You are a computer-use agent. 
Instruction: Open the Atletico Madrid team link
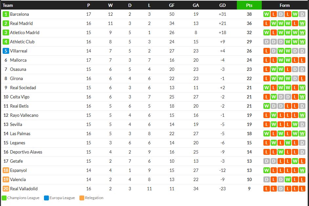tap(25, 32)
